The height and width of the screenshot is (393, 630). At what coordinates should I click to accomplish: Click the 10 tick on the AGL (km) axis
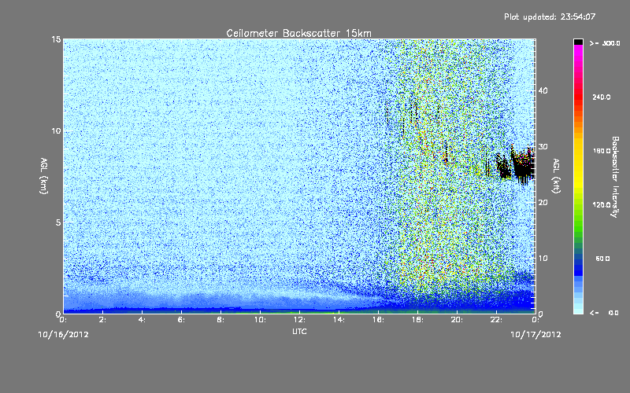click(x=56, y=131)
